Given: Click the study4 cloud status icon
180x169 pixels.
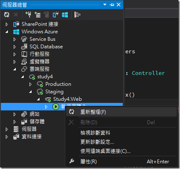Looking at the screenshot, I should point(32,77).
